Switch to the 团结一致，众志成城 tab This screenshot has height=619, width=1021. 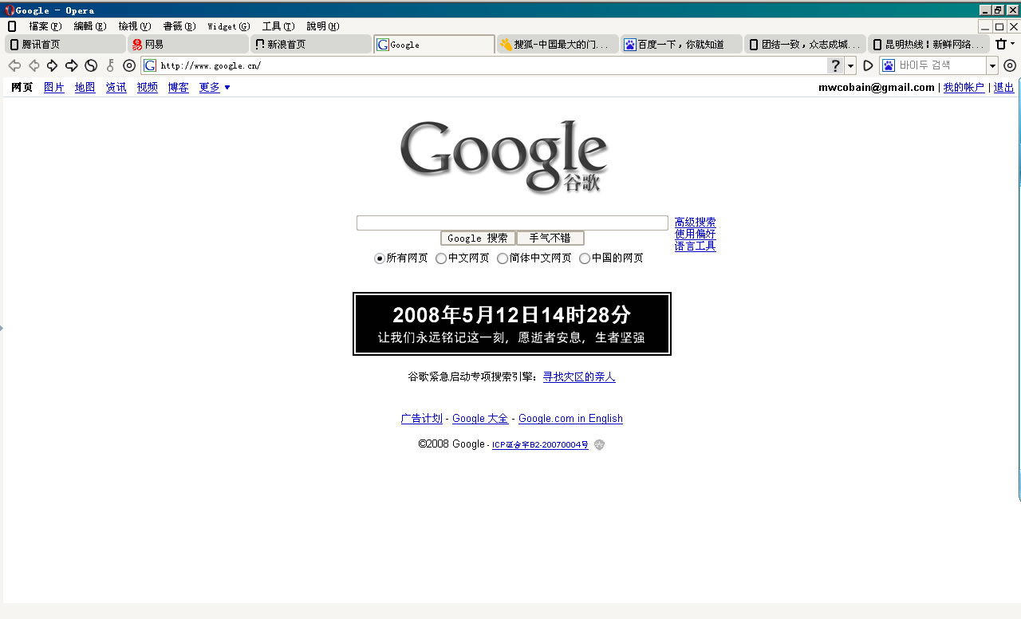805,45
